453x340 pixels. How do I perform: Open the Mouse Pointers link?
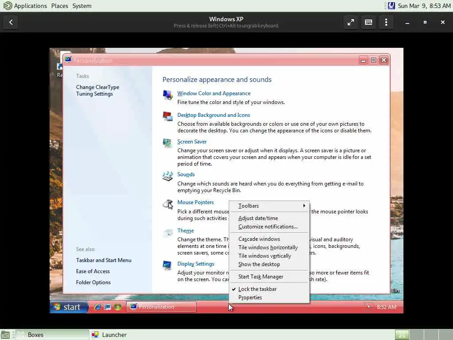pos(195,202)
